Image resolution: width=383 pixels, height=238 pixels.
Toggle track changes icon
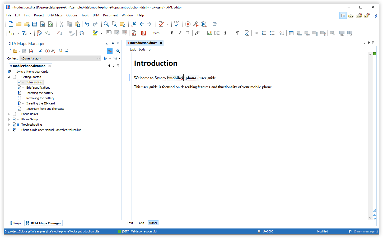[x=39, y=33]
